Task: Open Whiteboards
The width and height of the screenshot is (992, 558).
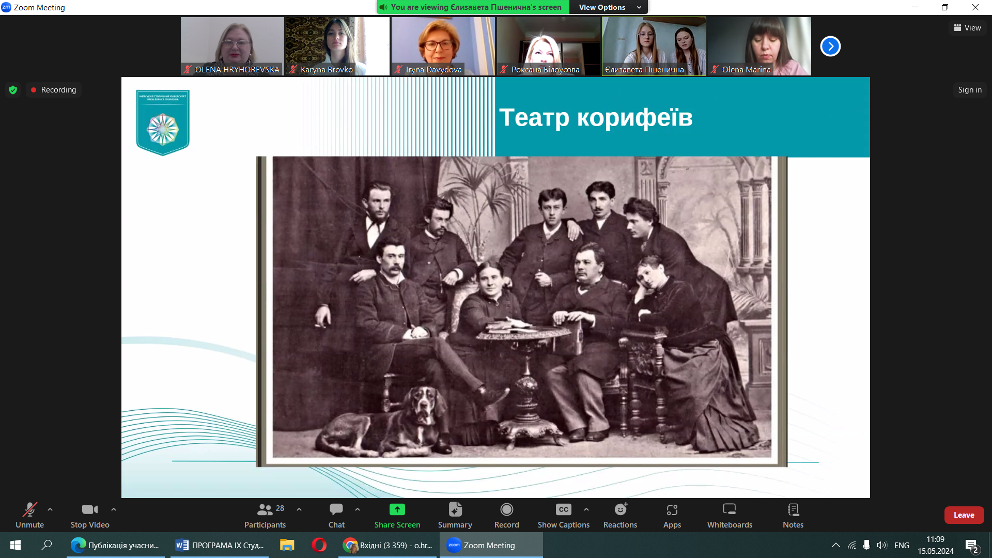Action: (729, 510)
